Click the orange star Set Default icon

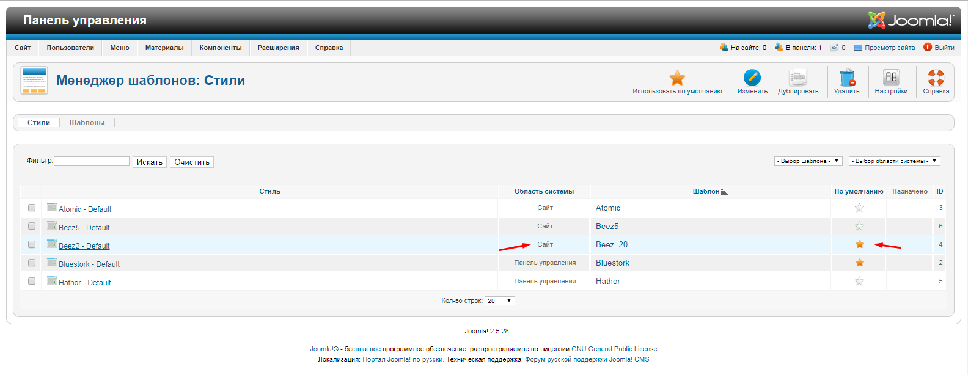pos(676,78)
